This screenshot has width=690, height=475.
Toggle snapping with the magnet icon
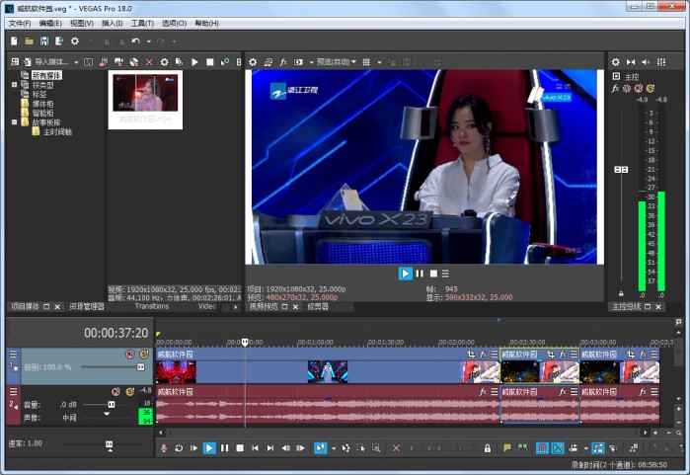click(542, 448)
